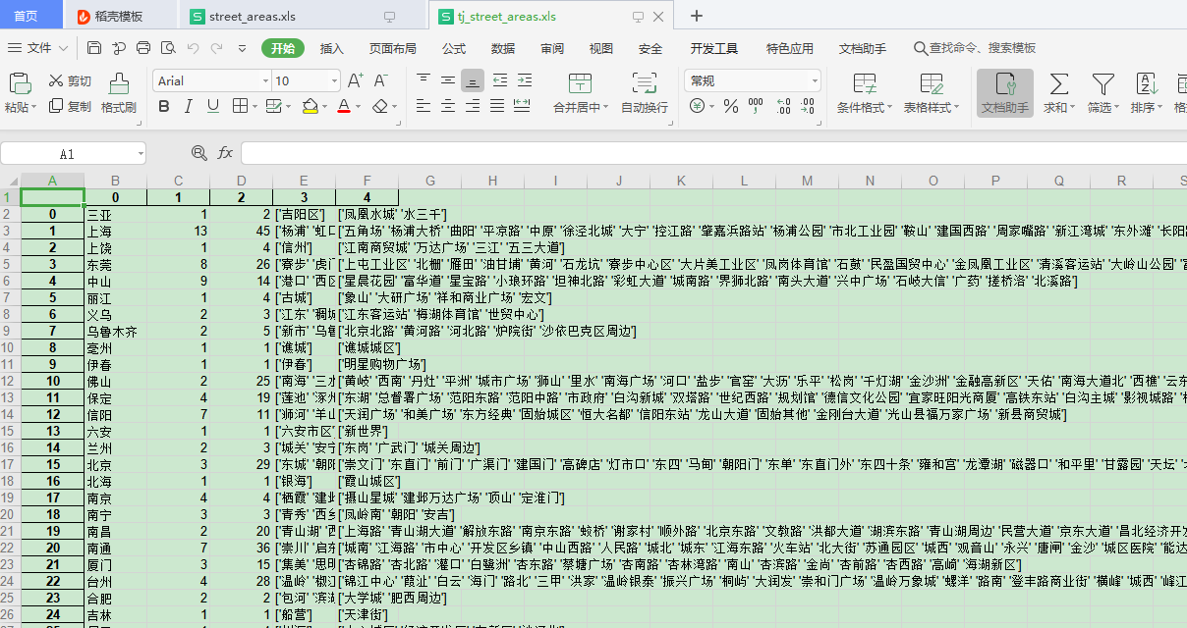
Task: Enable italic formatting
Action: point(187,106)
